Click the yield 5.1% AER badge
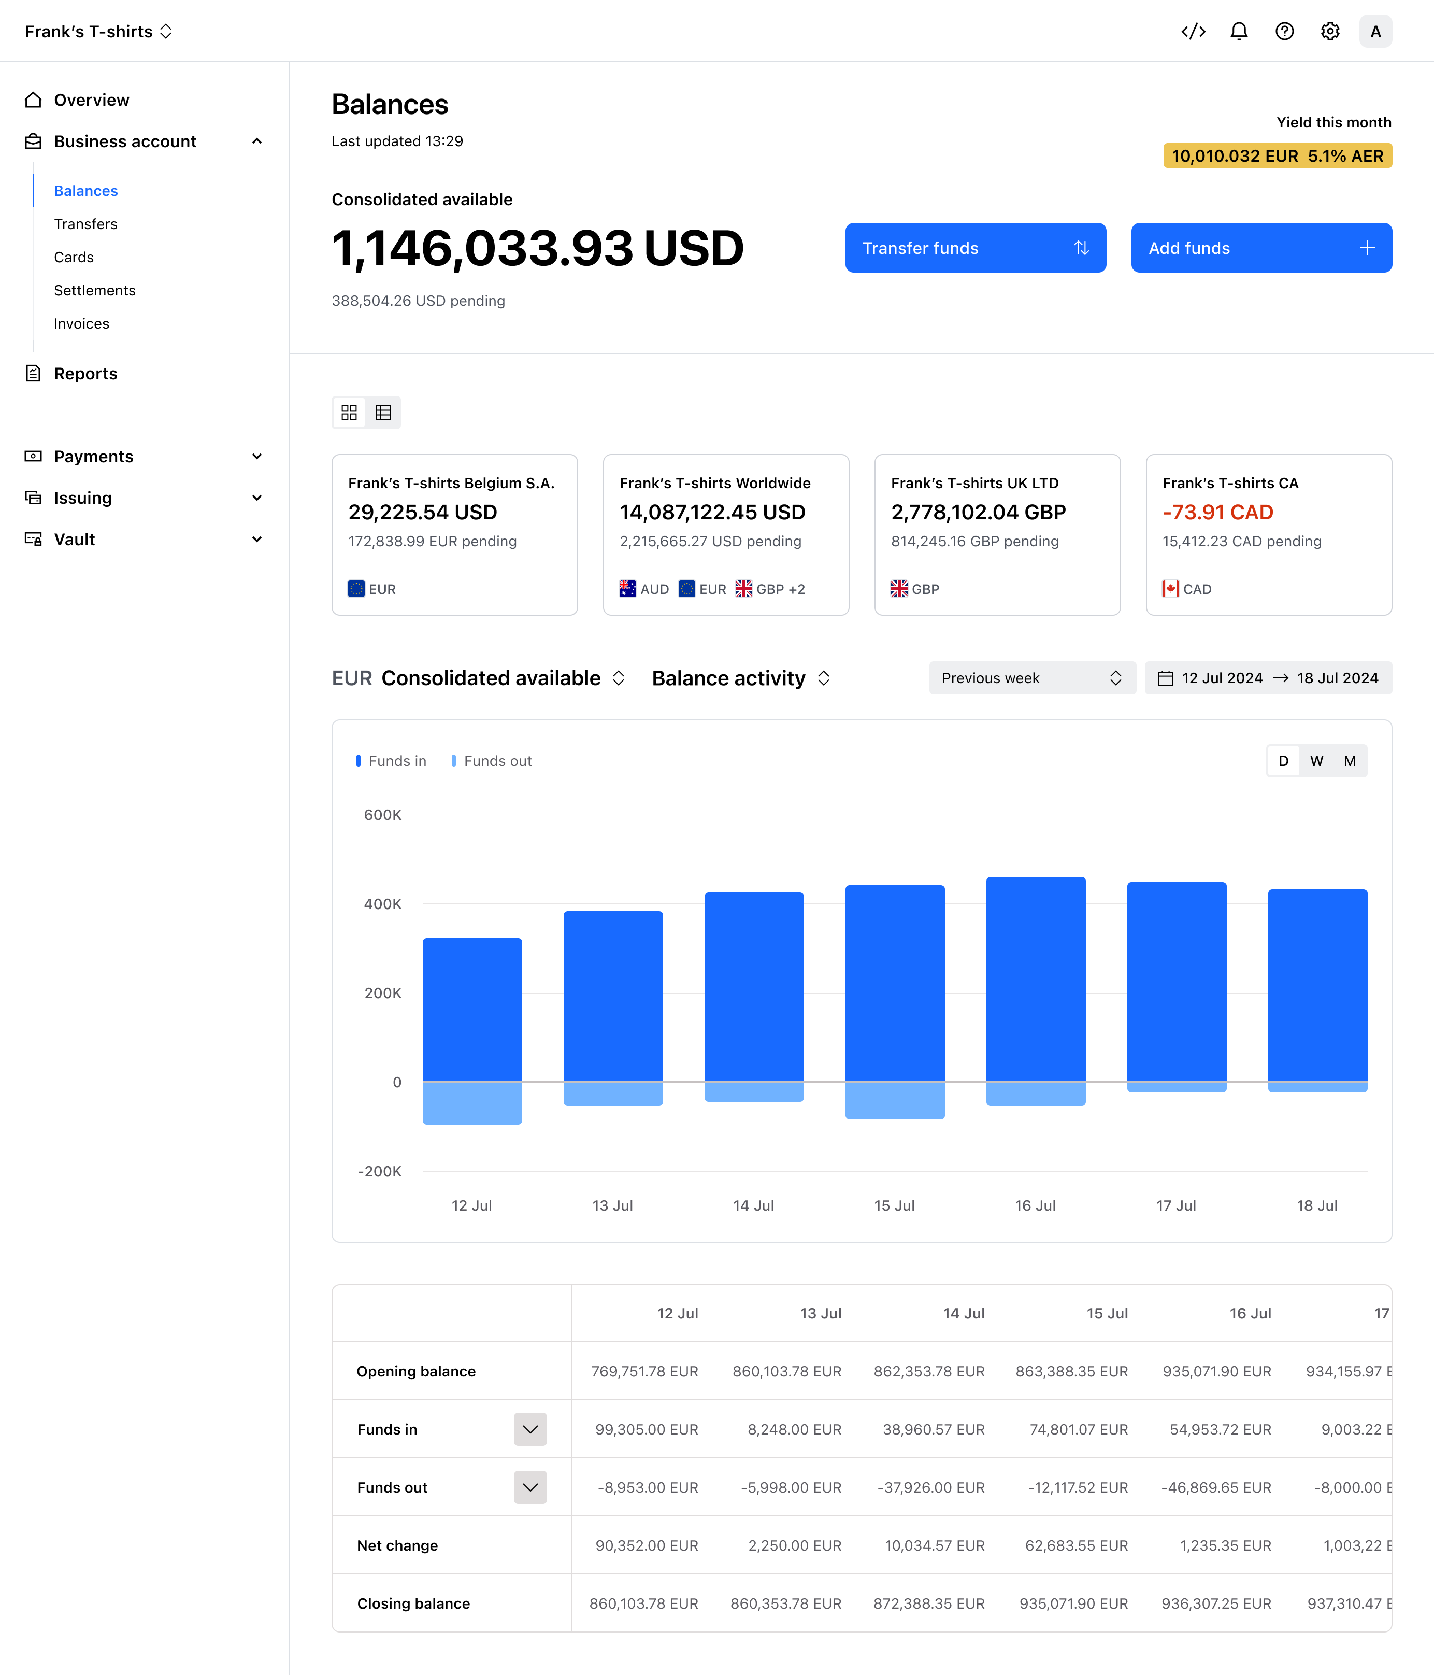 click(1277, 156)
